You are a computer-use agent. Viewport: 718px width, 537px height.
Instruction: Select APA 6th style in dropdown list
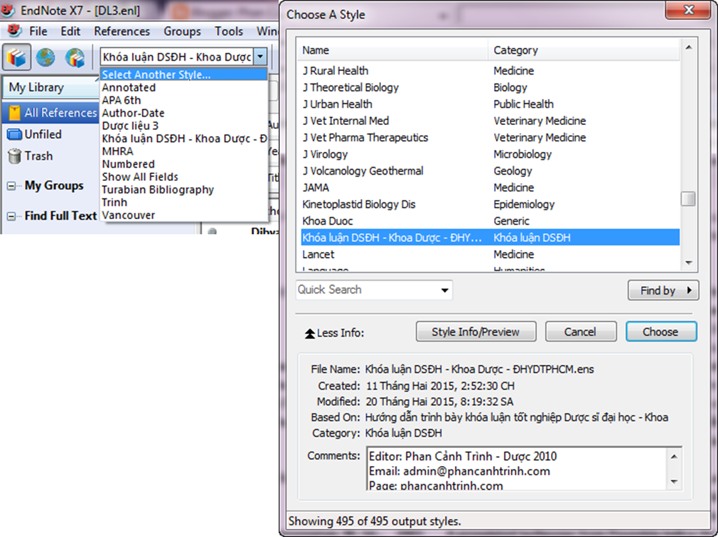[184, 100]
